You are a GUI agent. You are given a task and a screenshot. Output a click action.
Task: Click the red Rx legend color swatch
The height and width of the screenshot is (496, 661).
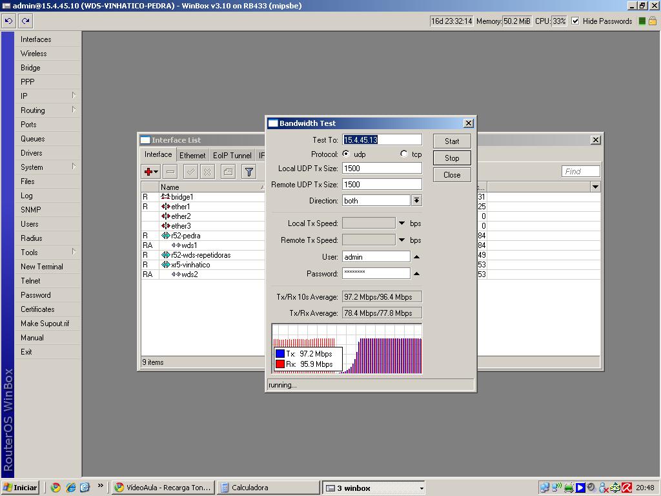[x=280, y=364]
